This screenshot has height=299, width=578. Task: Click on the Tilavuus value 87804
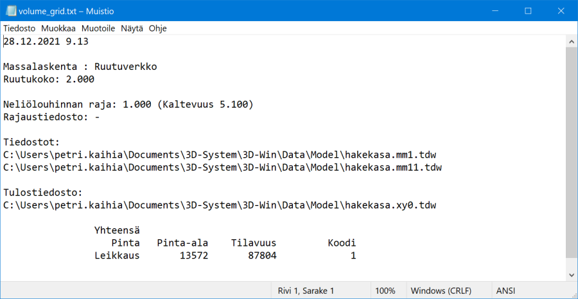tap(262, 255)
